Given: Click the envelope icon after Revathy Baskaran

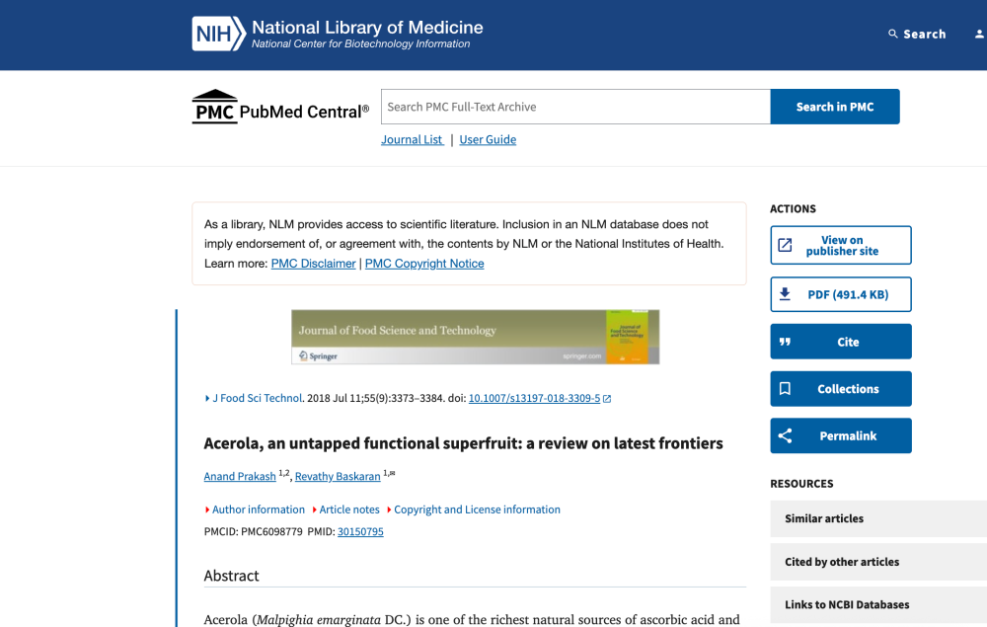Looking at the screenshot, I should coord(392,473).
